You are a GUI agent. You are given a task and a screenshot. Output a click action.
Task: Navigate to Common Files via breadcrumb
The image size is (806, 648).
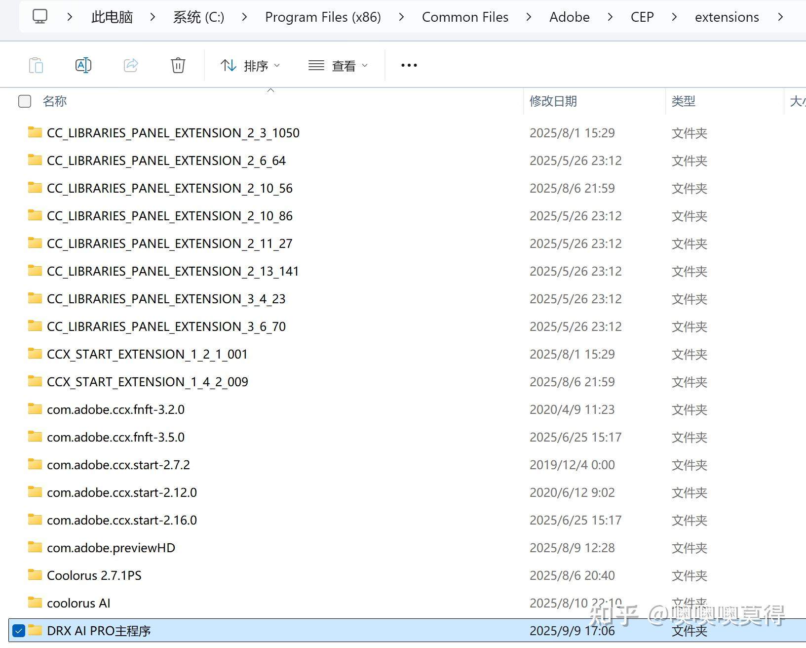(465, 16)
